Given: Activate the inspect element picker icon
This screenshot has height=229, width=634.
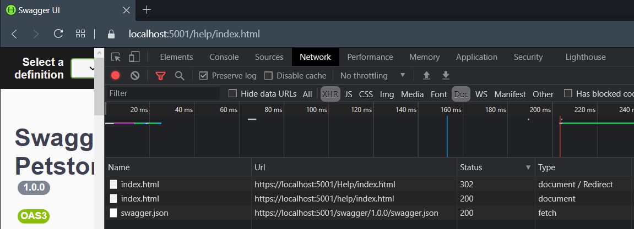Looking at the screenshot, I should pos(116,57).
